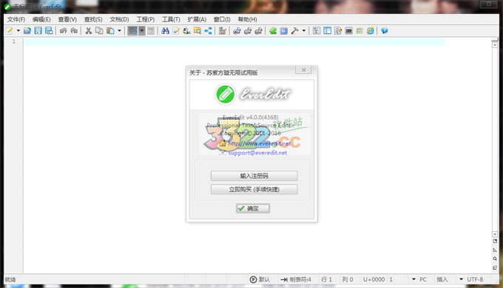
Task: Click the scrollbar up arrow in the editor
Action: coord(495,44)
